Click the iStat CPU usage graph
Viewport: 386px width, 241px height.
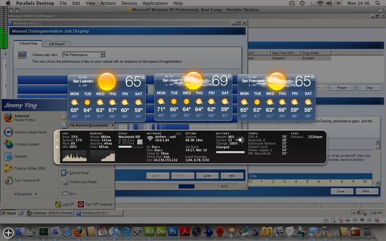coord(75,156)
